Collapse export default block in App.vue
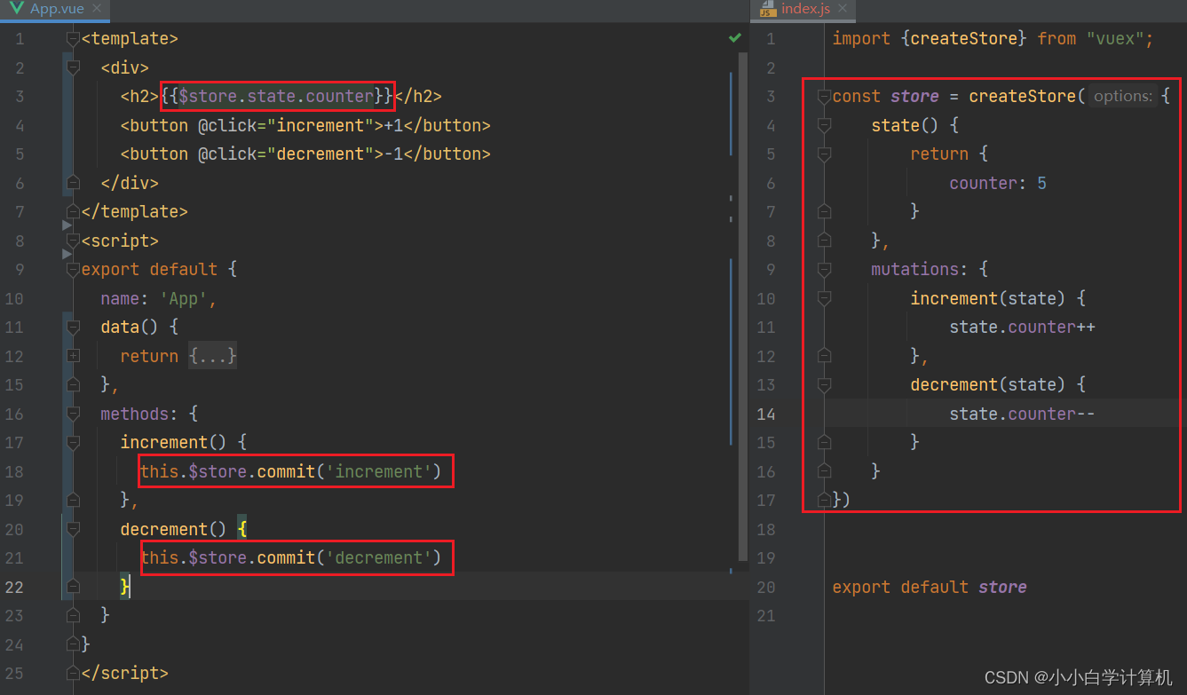This screenshot has height=695, width=1187. [74, 270]
